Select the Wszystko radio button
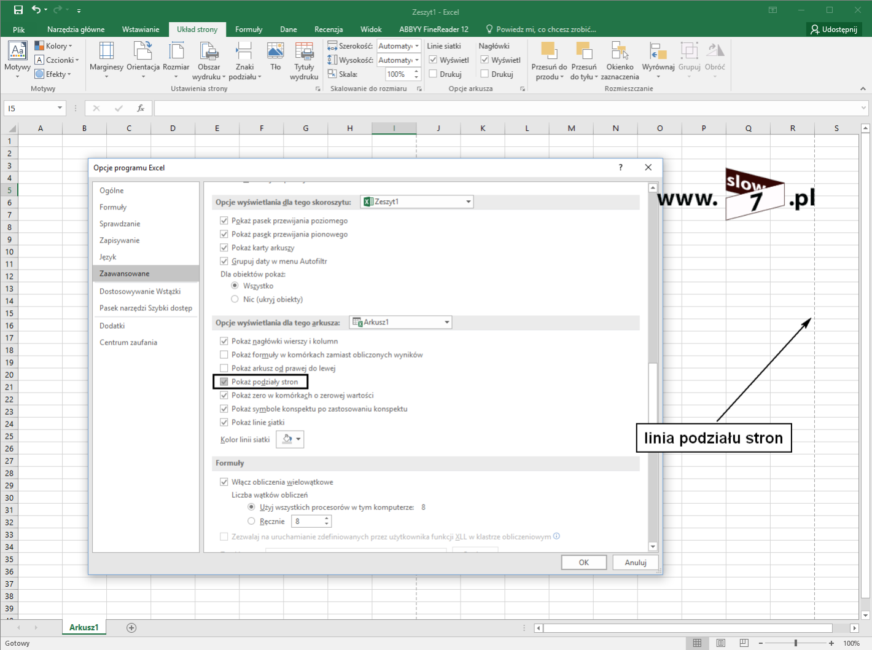This screenshot has height=650, width=872. pos(235,286)
